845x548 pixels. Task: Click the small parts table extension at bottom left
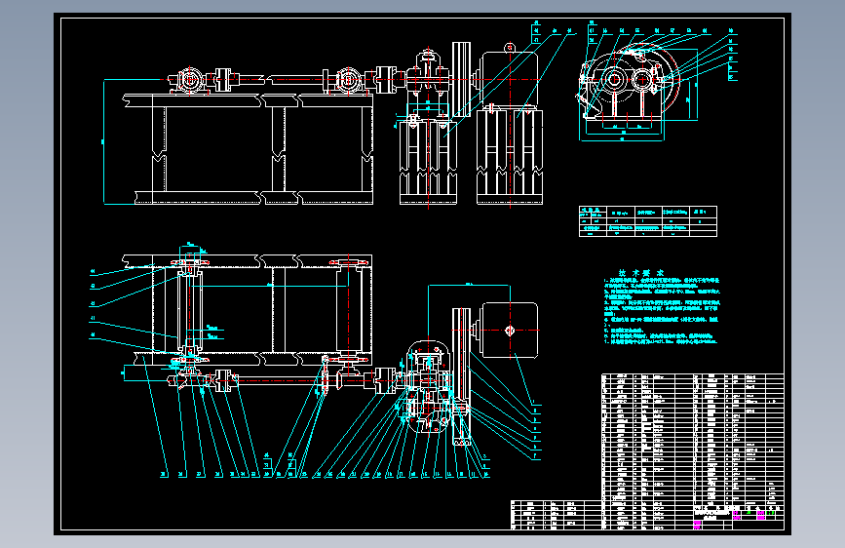pos(557,515)
